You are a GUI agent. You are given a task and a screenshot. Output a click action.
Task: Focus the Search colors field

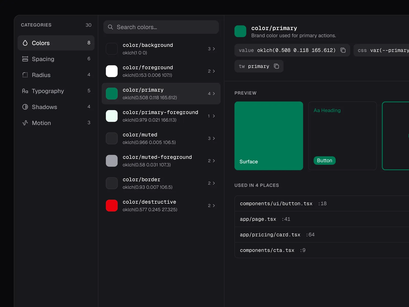click(161, 27)
